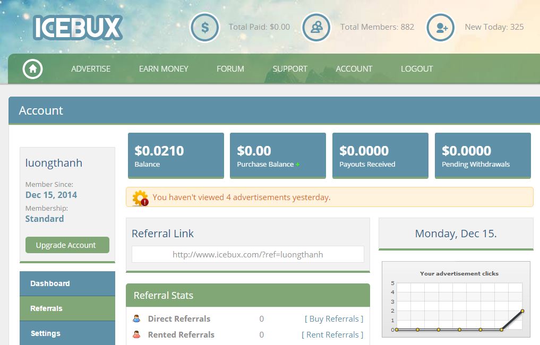Viewport: 540px width, 345px height.
Task: Click the 'Direct Referrals' label
Action: click(179, 319)
